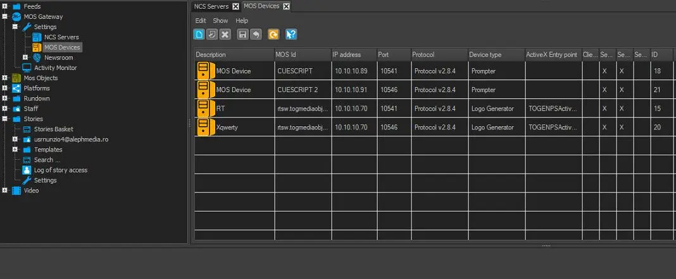Click the Activity Monitor icon in tree
The image size is (676, 279).
[x=27, y=68]
